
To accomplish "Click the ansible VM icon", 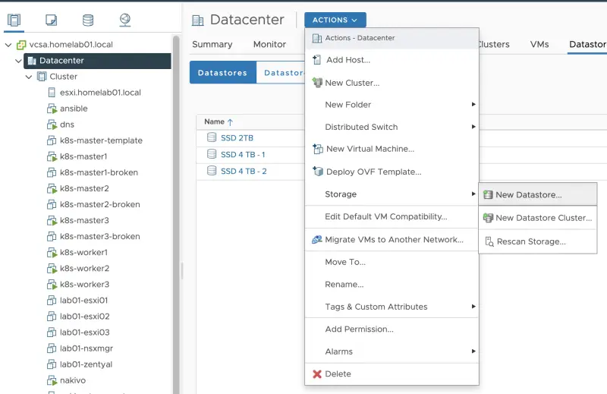I will coord(52,109).
